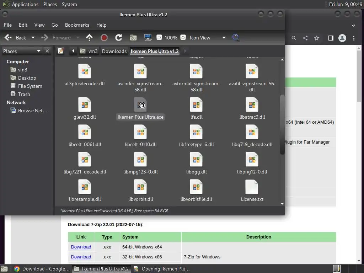
Task: Select the libpng12-0.dll file icon
Action: coord(252,160)
